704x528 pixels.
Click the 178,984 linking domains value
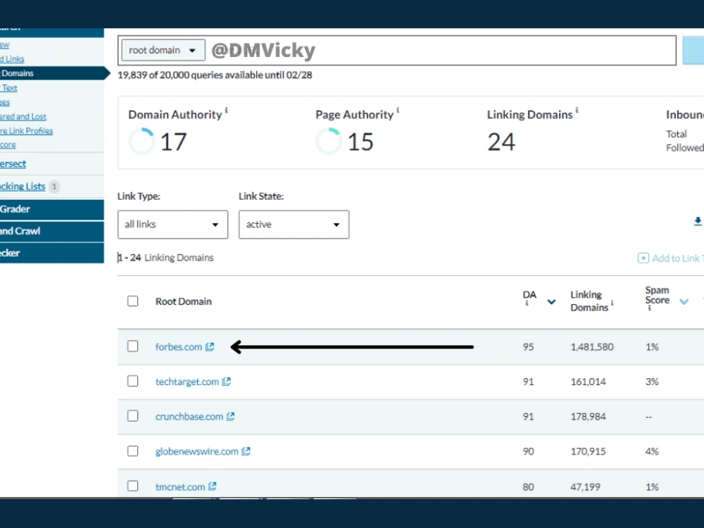click(x=588, y=417)
